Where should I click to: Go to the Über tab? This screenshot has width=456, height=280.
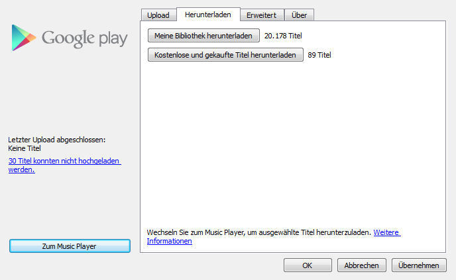click(x=299, y=15)
